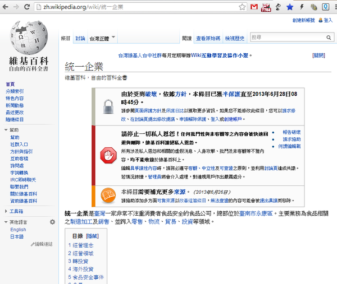
Task: Click the lightning bolt extension icon
Action: point(302,7)
